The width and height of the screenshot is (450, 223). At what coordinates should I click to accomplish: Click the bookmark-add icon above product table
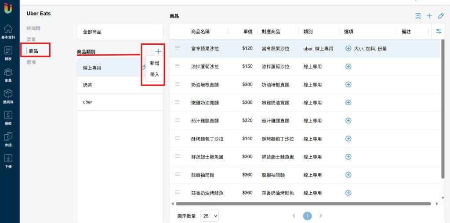pos(418,16)
